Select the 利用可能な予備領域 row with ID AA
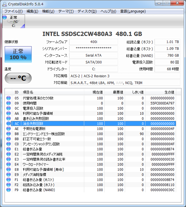 [90, 113]
